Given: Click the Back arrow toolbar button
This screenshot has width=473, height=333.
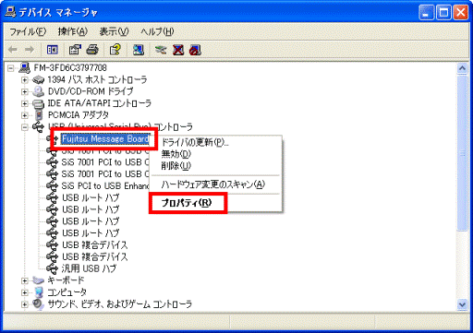Looking at the screenshot, I should click(13, 50).
